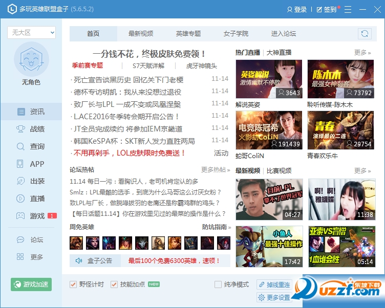The image size is (385, 308).
Task: Click the 掉线重连 button
Action: tap(274, 284)
